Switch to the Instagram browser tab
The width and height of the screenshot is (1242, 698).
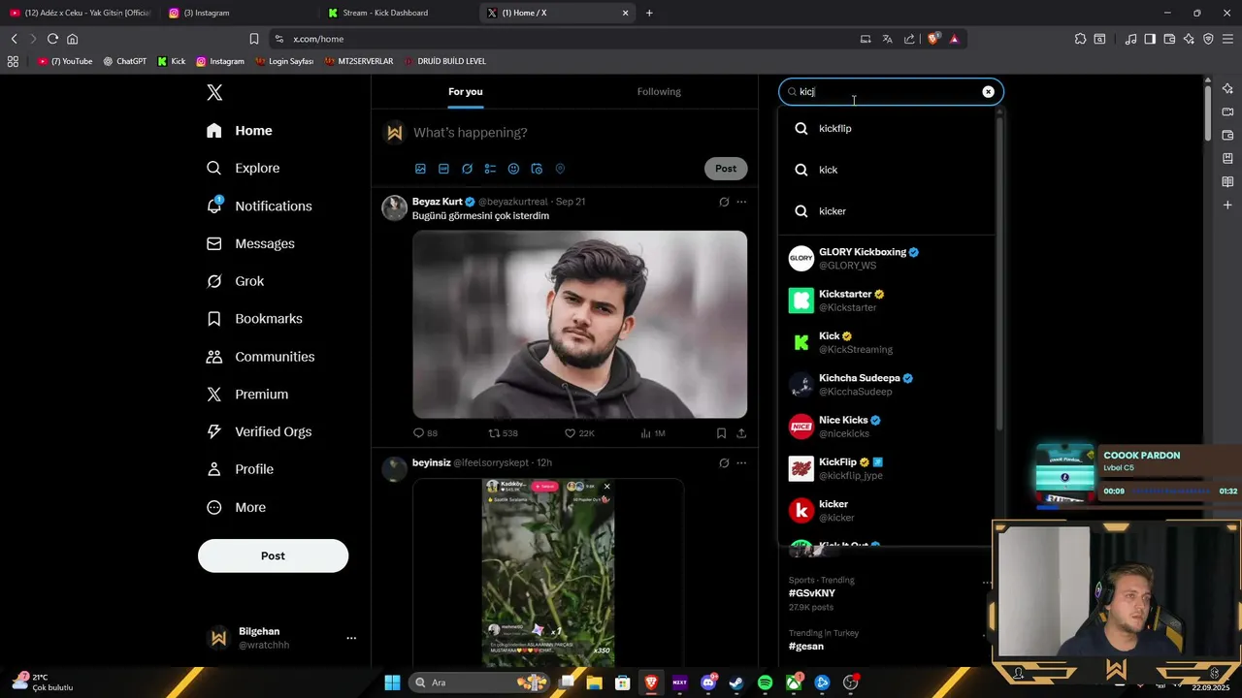point(238,13)
